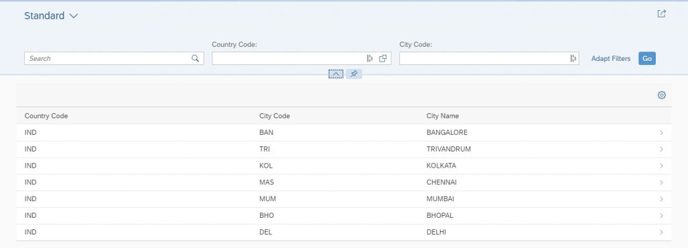Click the Go button
Viewport: 688px width, 248px height.
click(x=647, y=58)
